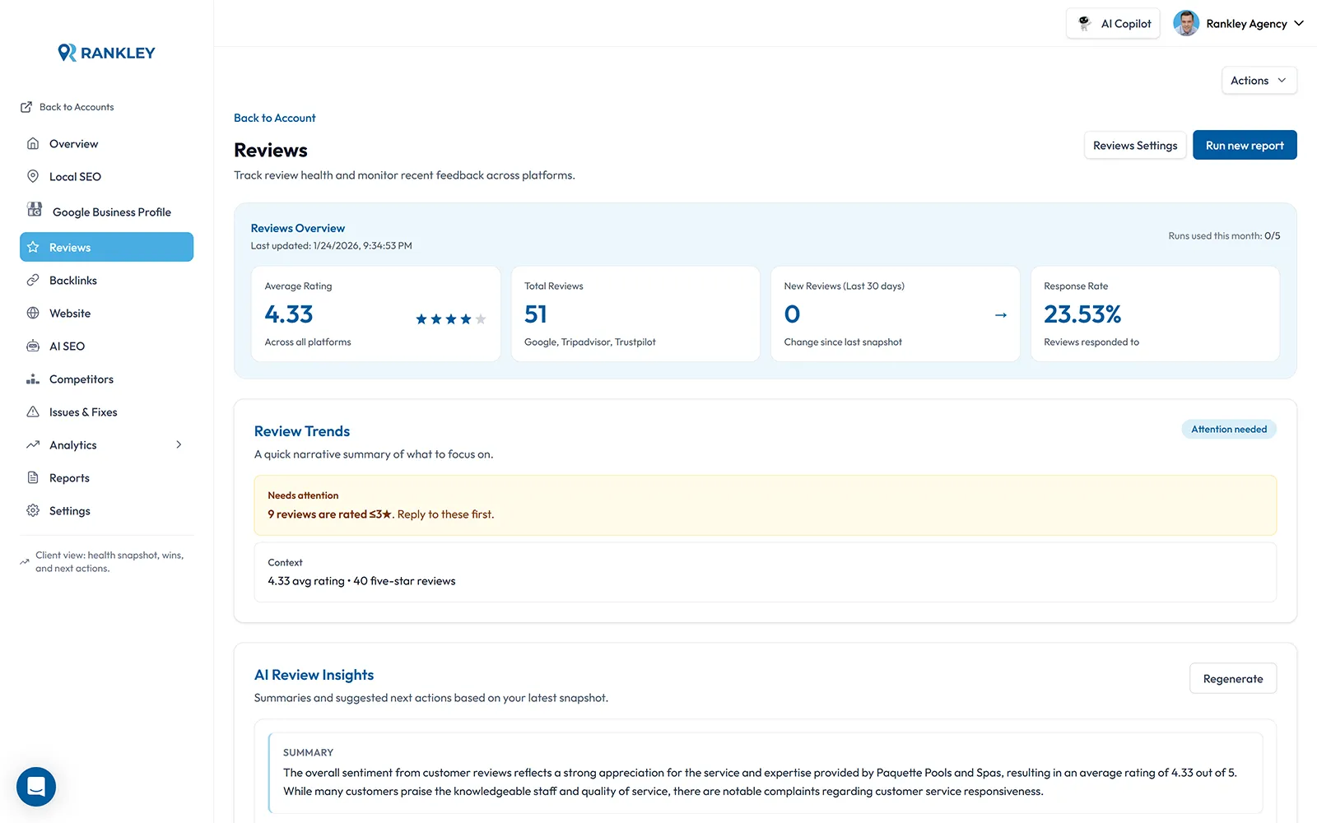Open the Website globe icon
The image size is (1317, 823).
coord(33,313)
